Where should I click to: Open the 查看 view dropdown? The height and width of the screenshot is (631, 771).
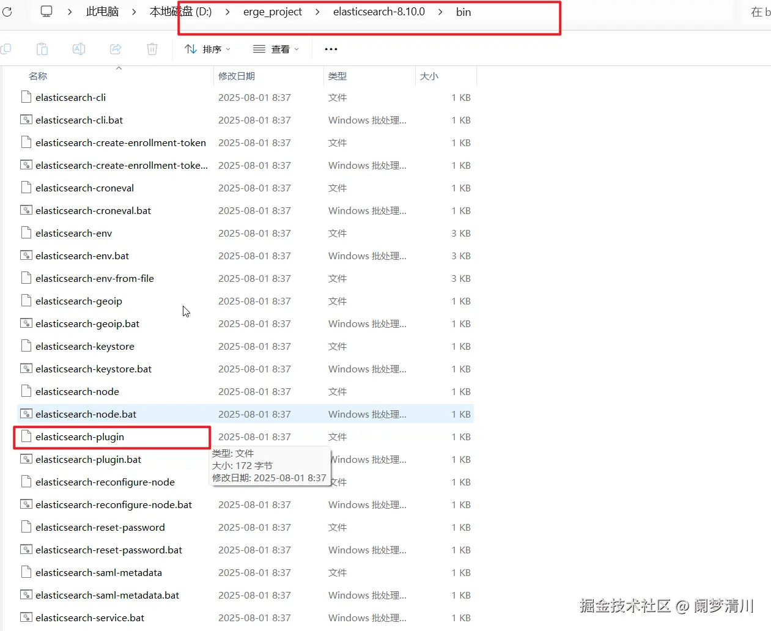[x=276, y=49]
